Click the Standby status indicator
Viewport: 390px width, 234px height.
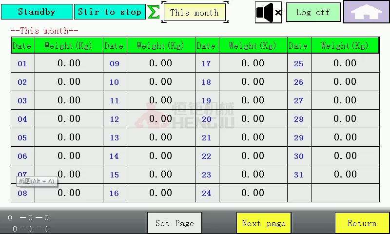tap(37, 12)
